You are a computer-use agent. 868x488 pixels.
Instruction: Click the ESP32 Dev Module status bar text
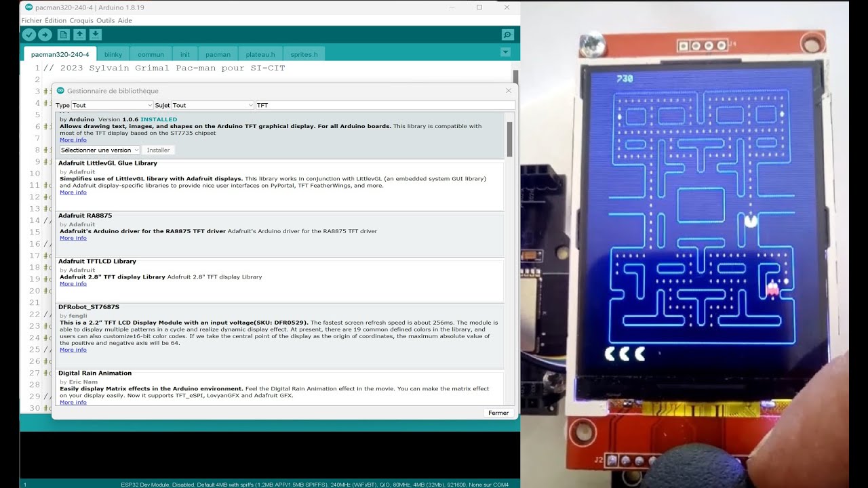pos(315,485)
